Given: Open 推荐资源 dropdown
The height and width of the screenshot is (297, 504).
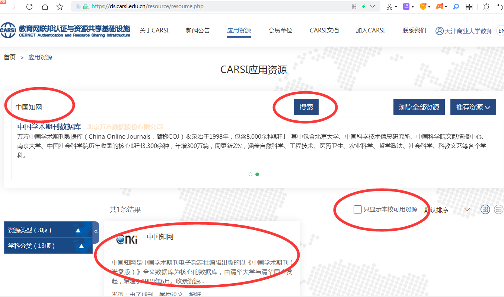Looking at the screenshot, I should [x=473, y=107].
